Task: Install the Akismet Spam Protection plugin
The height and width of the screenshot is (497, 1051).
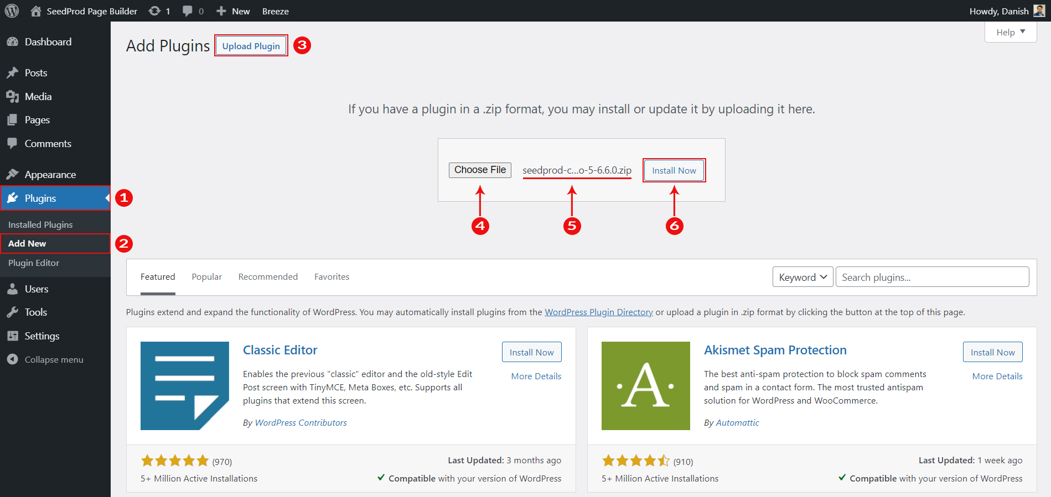Action: coord(993,352)
